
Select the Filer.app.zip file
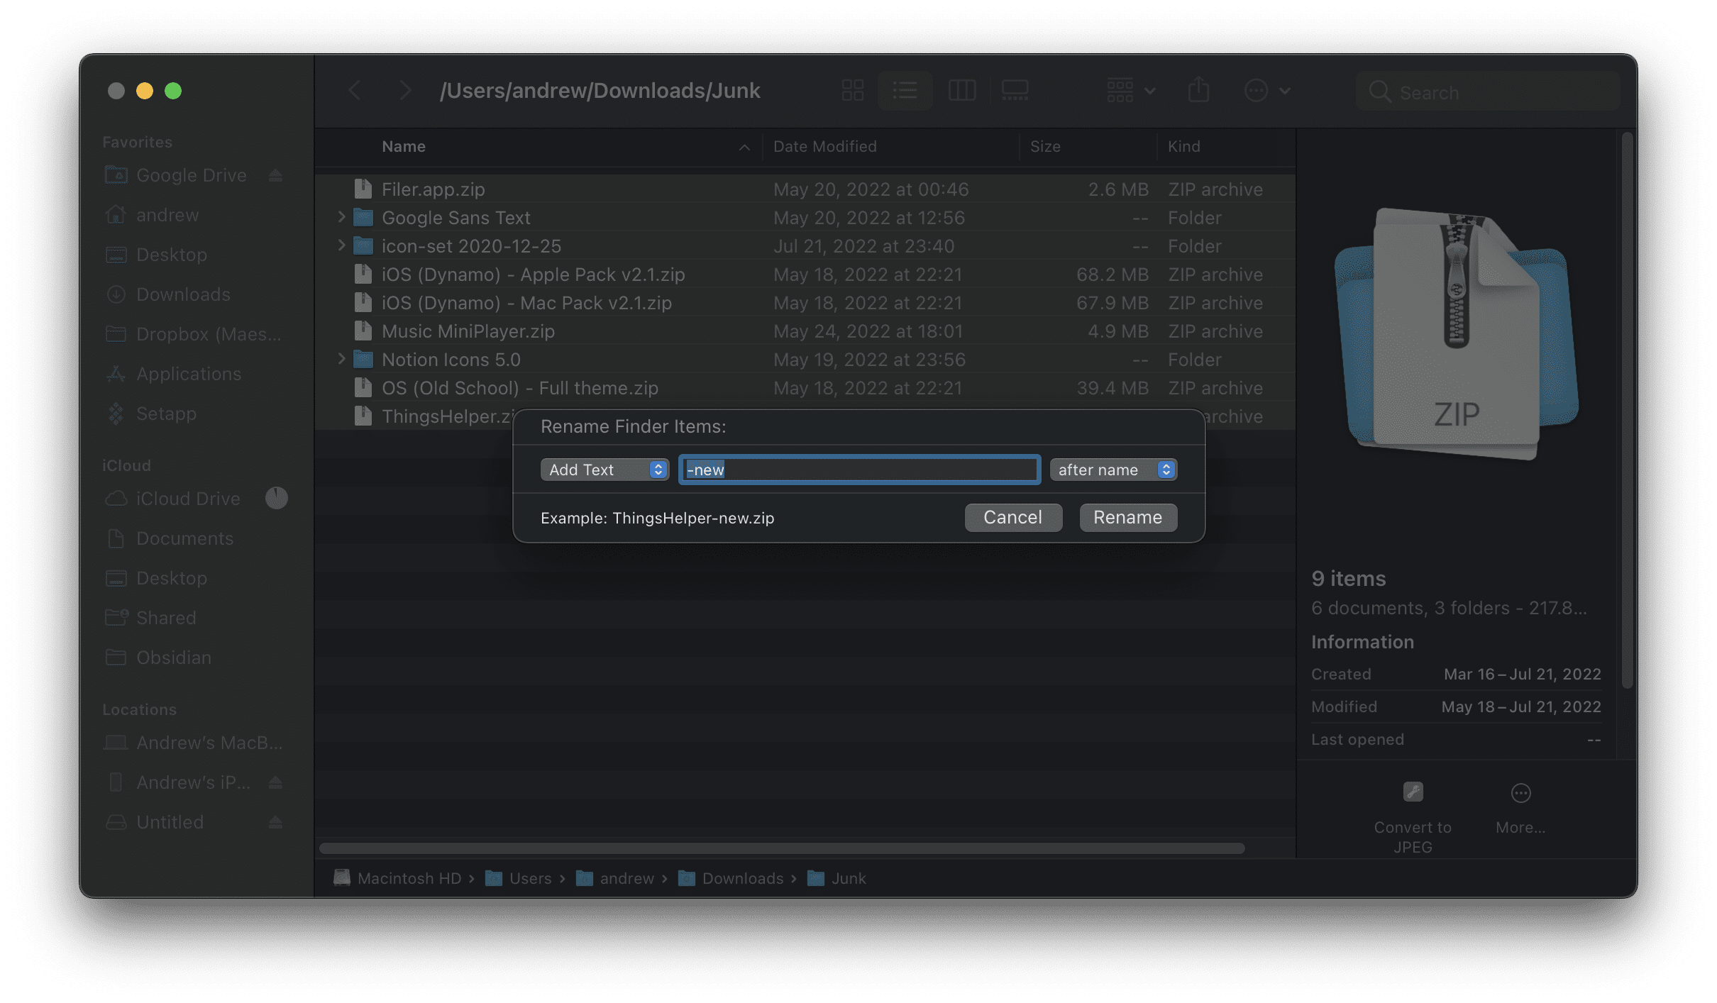(x=805, y=189)
